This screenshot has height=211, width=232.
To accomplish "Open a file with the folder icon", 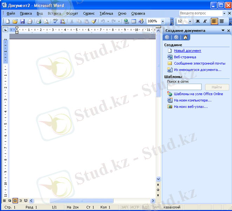I will pyautogui.click(x=15, y=21).
